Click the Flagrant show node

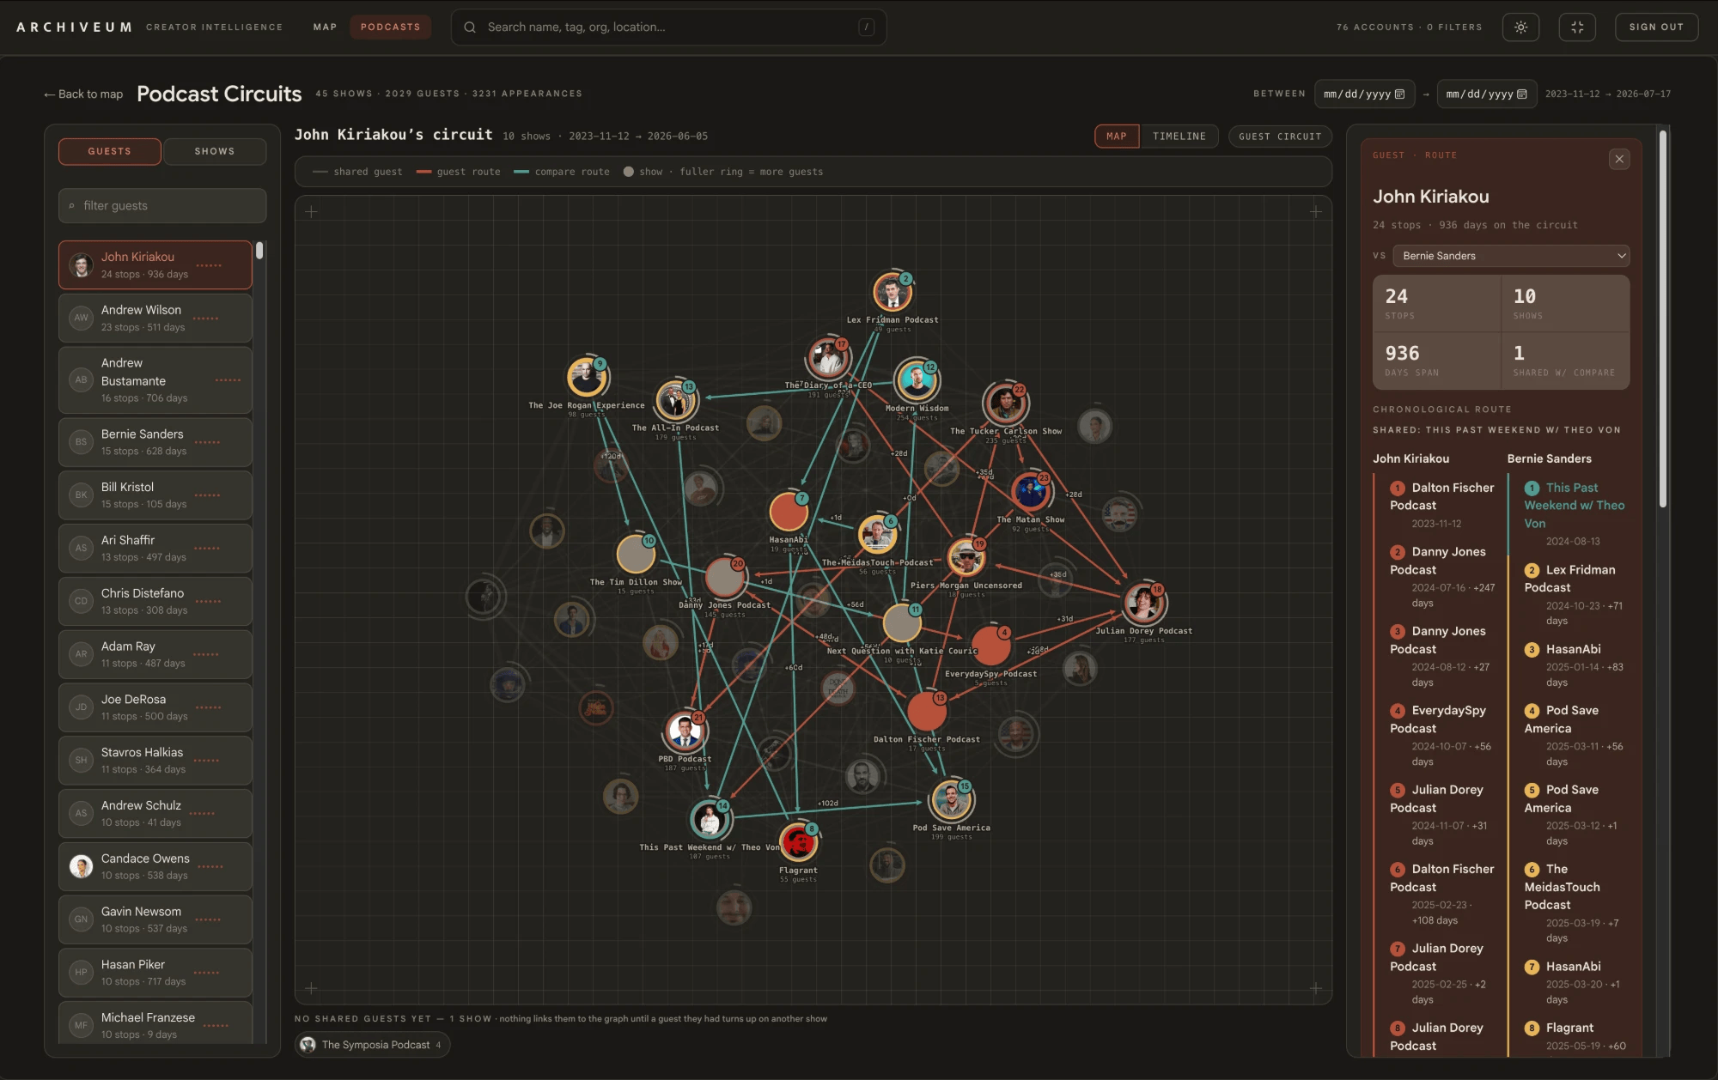(798, 842)
